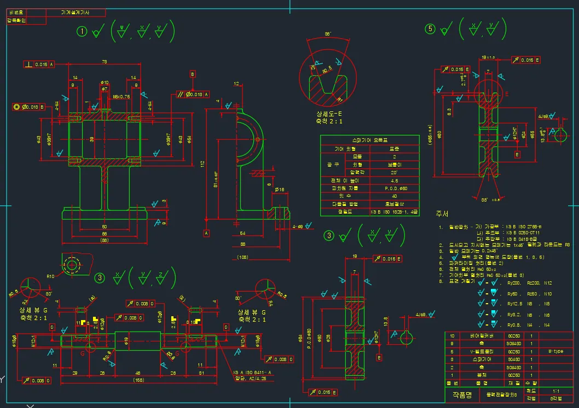Screen dimensions: 579x408
Task: Select the perpendicularity tolerance frame 0.015 A
Action: coord(39,64)
